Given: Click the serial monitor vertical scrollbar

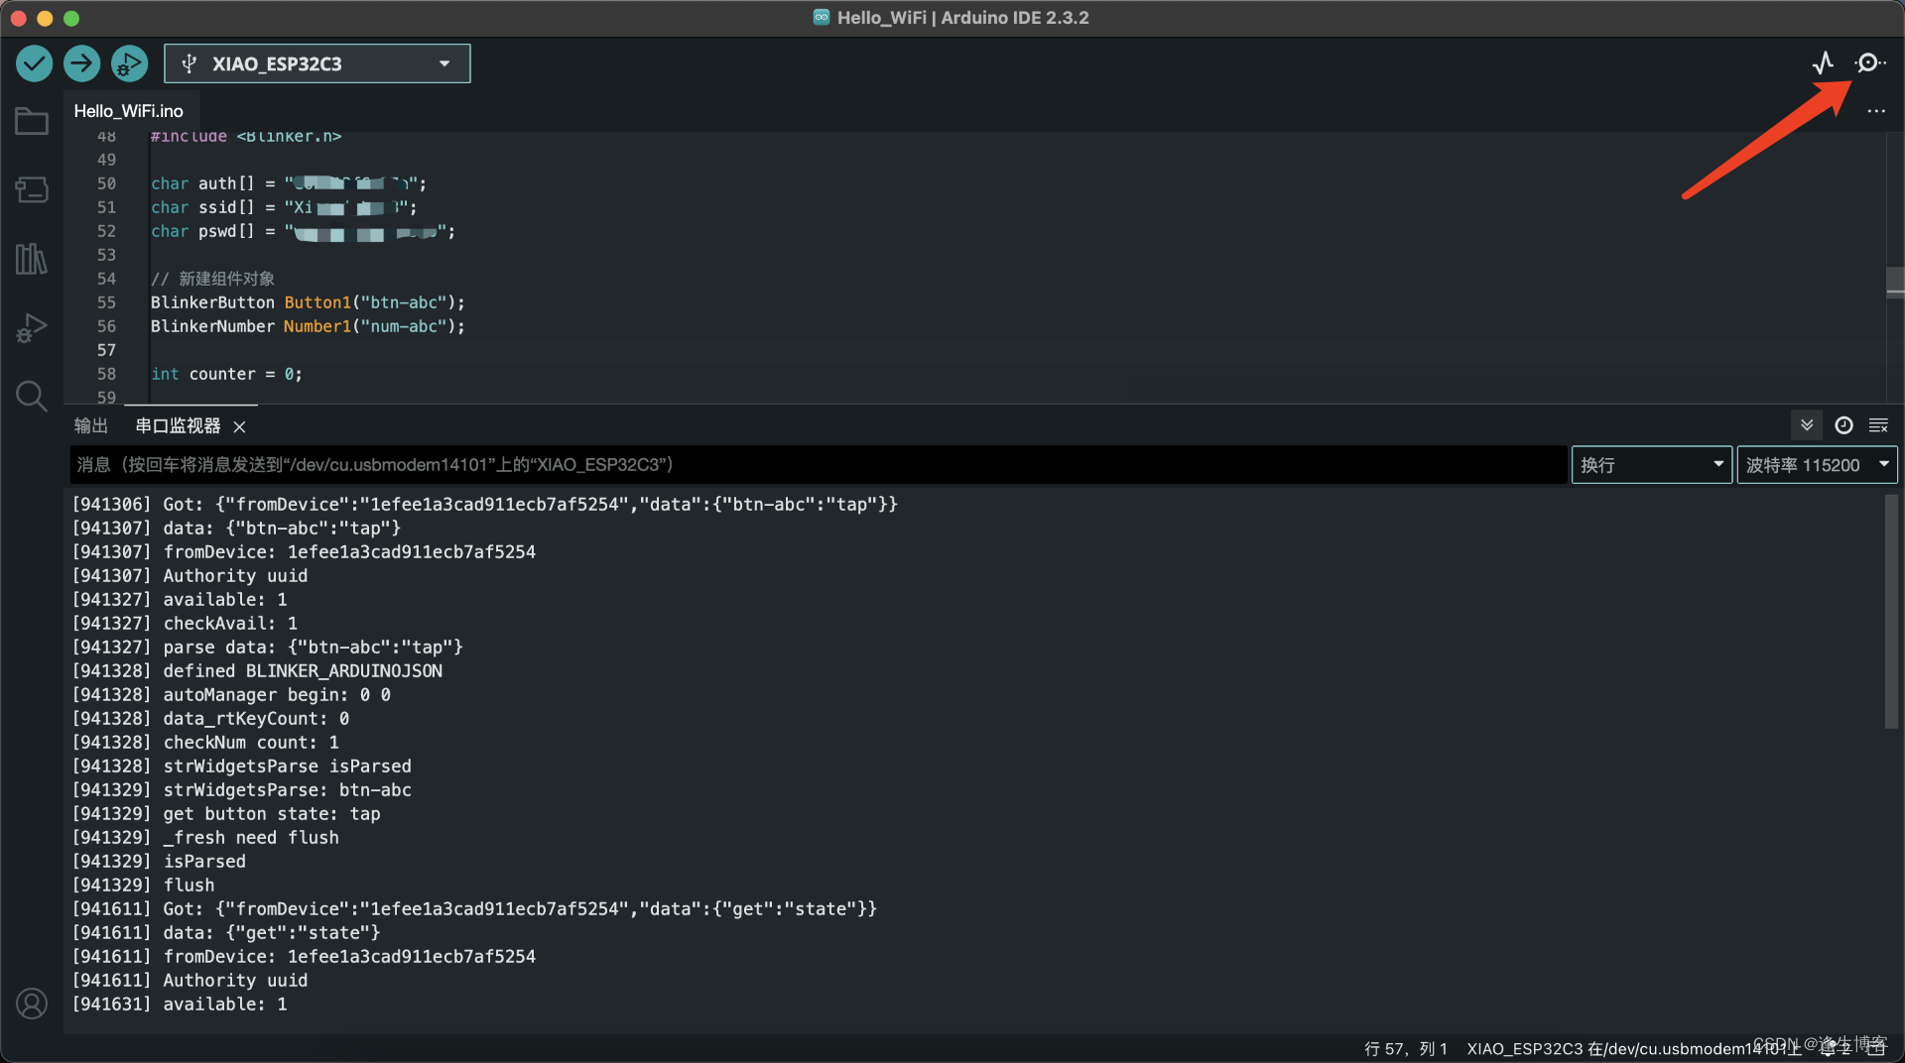Looking at the screenshot, I should [1891, 612].
